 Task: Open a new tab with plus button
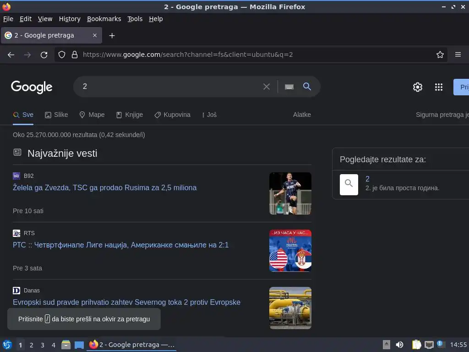tap(112, 36)
